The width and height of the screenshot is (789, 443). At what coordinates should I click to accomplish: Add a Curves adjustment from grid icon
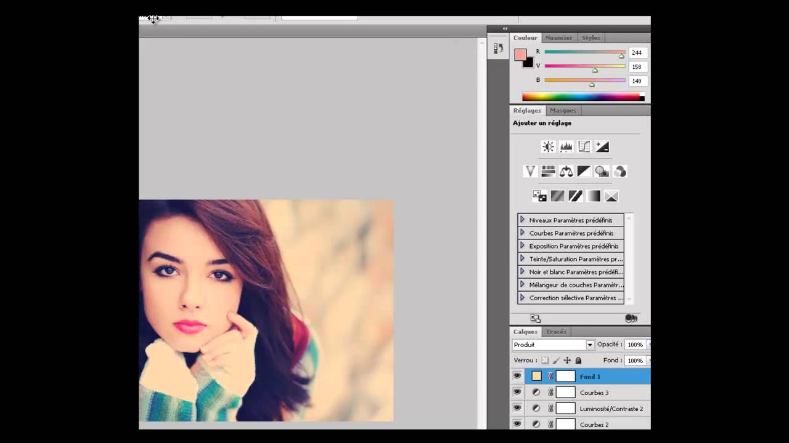584,146
